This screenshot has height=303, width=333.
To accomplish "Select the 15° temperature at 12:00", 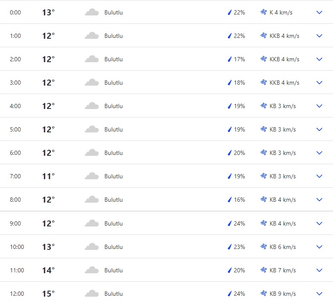I will [x=48, y=294].
